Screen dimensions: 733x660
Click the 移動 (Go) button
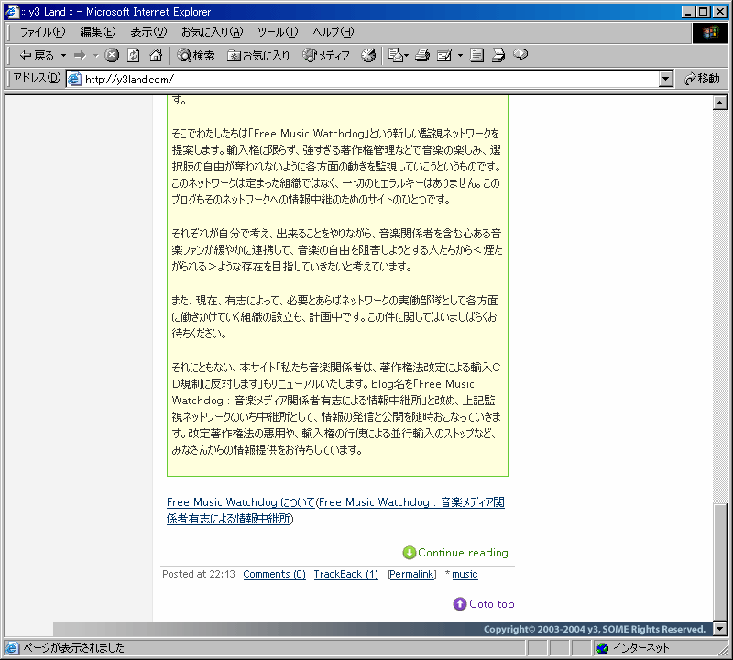702,79
